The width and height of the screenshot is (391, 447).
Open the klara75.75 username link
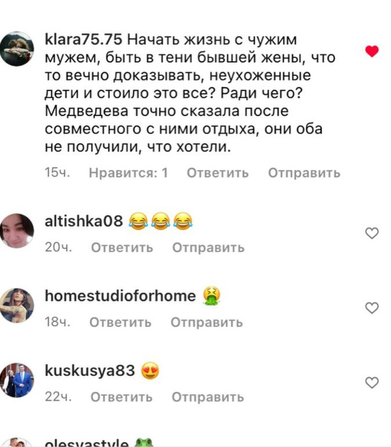tap(83, 39)
